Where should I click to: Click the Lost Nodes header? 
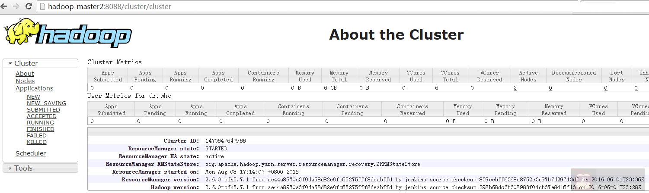click(617, 76)
